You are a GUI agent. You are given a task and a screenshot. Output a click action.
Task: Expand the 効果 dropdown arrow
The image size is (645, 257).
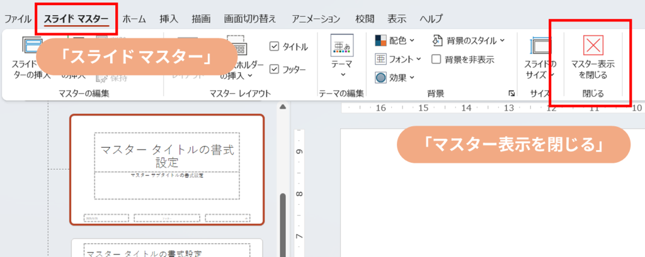click(x=412, y=78)
